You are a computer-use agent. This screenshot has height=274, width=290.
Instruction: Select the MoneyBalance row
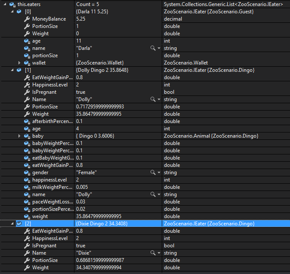[x=145, y=19]
